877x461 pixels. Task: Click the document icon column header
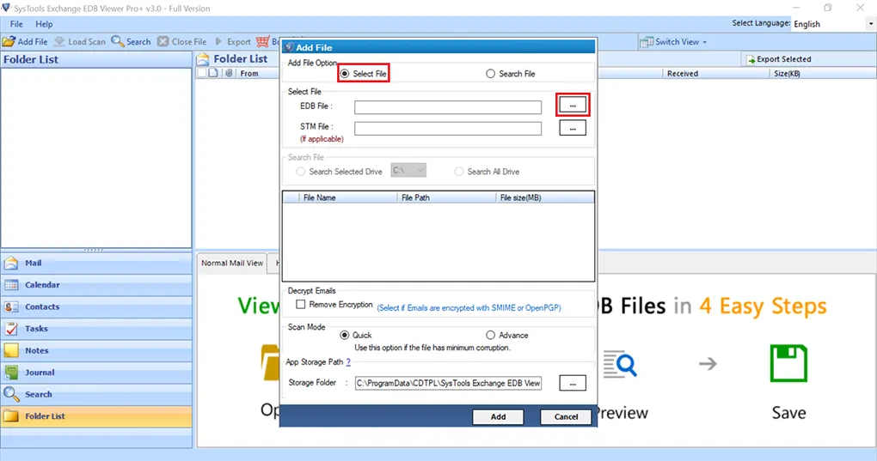(x=213, y=73)
